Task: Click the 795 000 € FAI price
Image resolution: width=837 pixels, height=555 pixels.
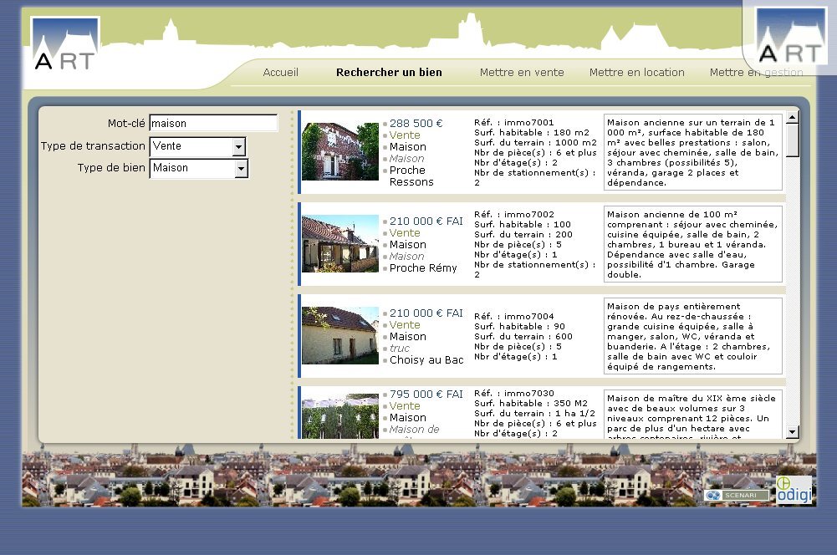Action: [426, 394]
